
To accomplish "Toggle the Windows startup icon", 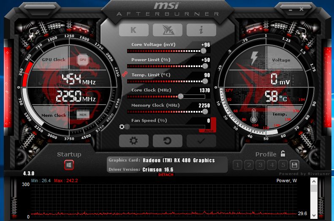I will (69, 165).
